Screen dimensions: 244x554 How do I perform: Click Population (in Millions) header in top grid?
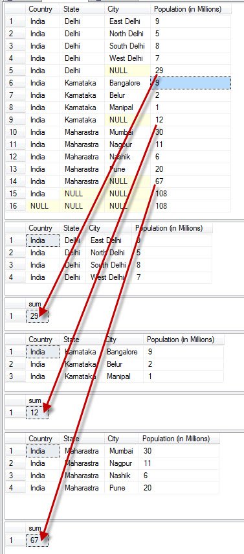click(x=191, y=9)
